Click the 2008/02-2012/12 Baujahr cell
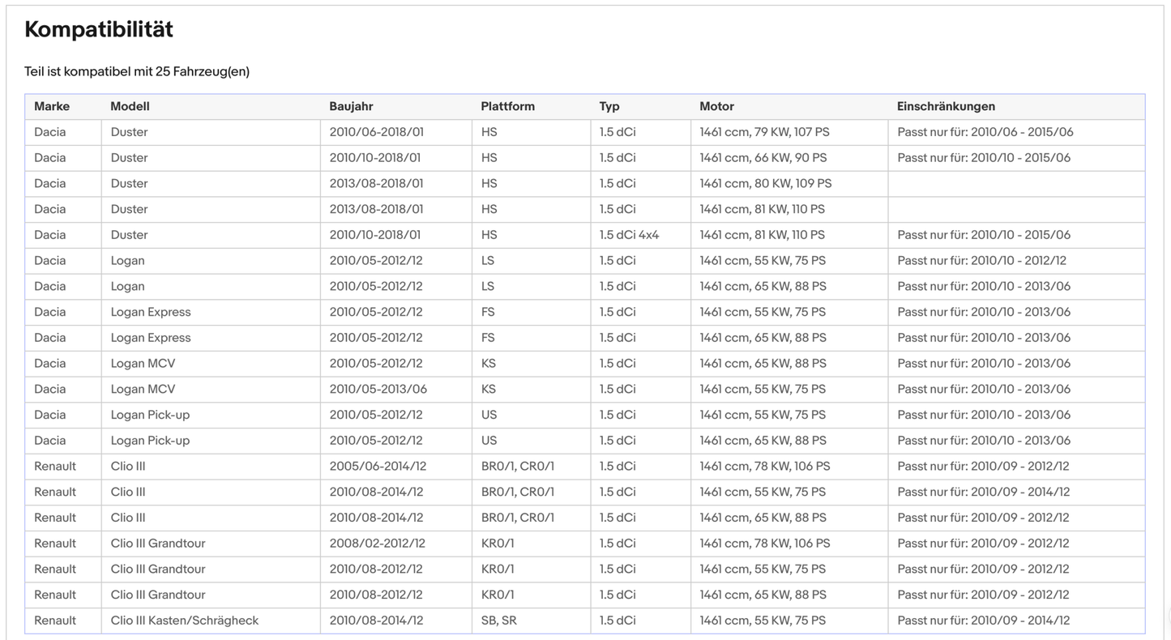Viewport: 1171px width, 640px height. pos(395,544)
